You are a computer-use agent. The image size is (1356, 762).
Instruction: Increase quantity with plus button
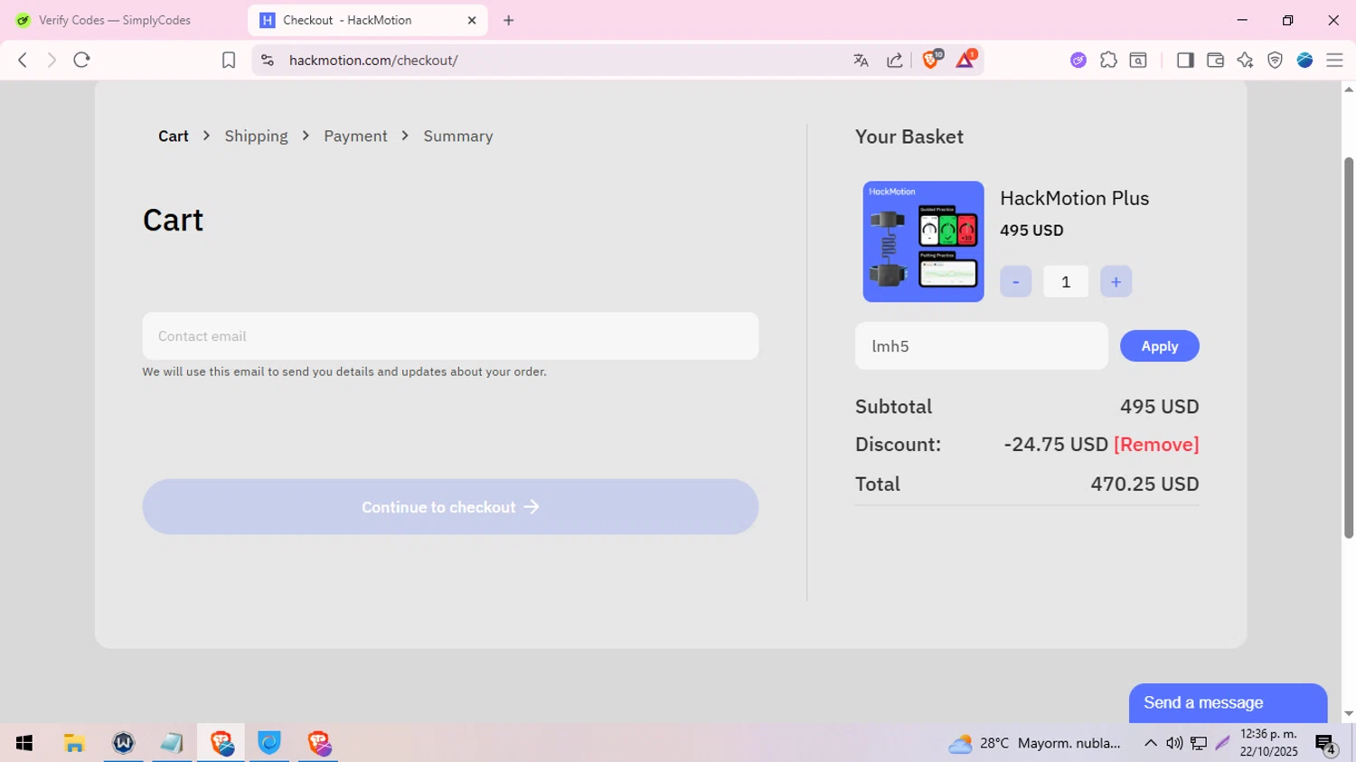1116,282
